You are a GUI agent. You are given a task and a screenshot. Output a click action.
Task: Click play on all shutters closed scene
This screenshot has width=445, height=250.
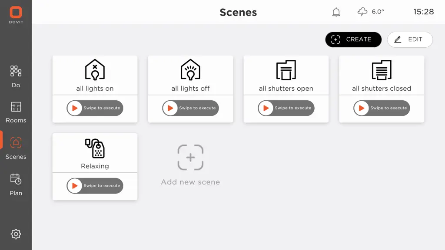coord(361,108)
